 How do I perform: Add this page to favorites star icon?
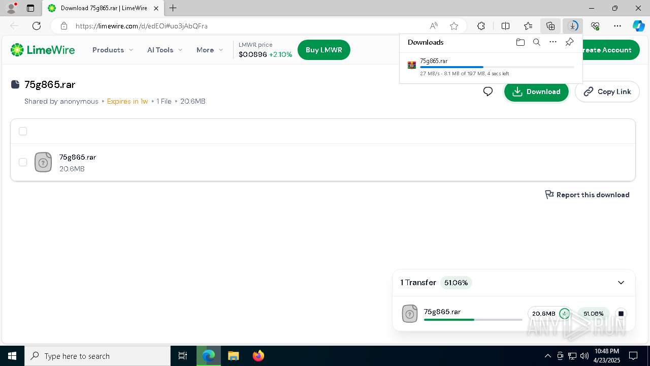coord(454,26)
